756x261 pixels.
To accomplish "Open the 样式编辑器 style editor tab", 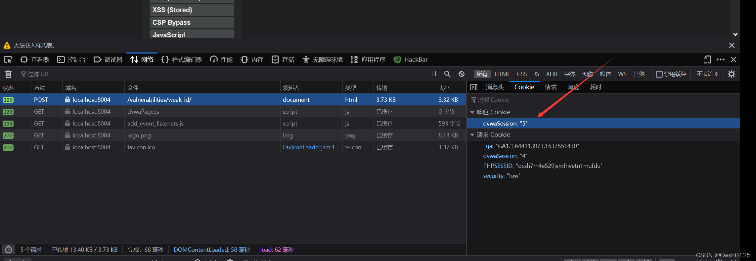I will point(182,60).
